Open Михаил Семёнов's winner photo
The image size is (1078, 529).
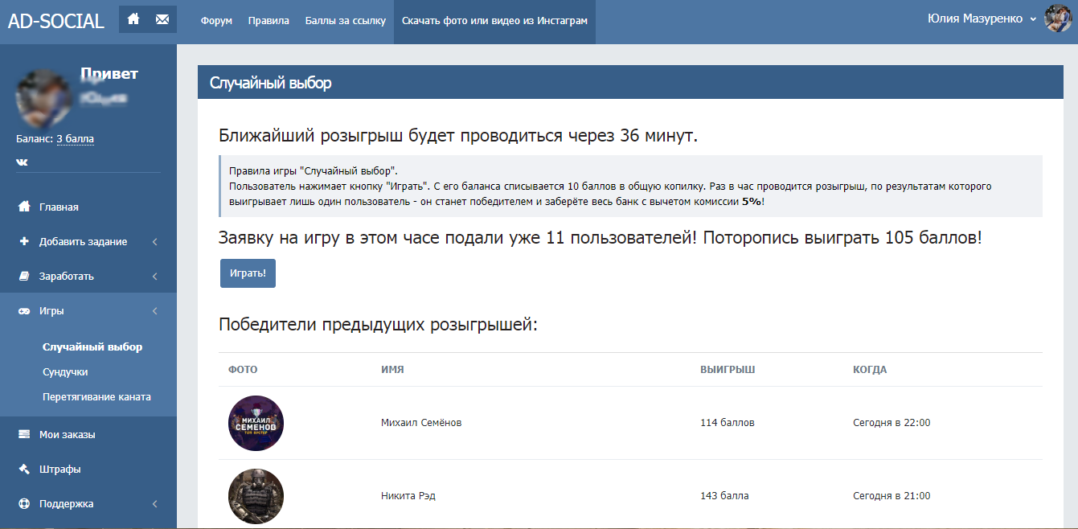pyautogui.click(x=256, y=423)
